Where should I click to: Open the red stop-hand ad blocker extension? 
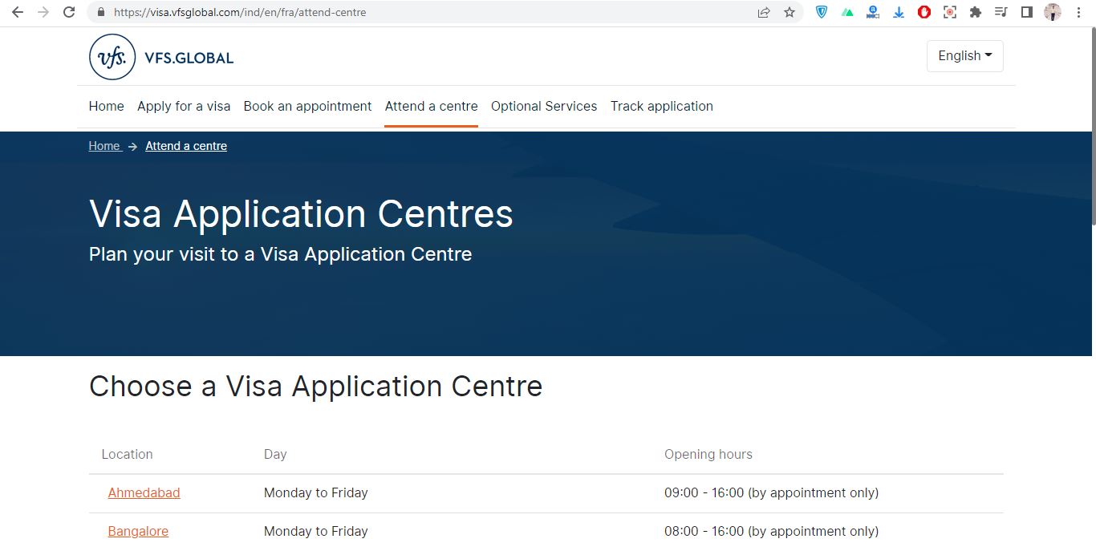(x=924, y=12)
